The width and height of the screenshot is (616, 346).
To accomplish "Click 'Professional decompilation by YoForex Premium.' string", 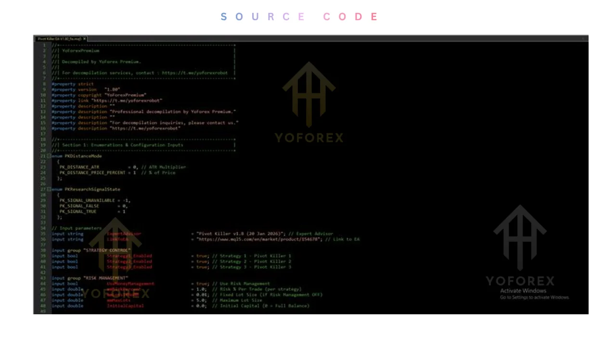I will pyautogui.click(x=173, y=111).
